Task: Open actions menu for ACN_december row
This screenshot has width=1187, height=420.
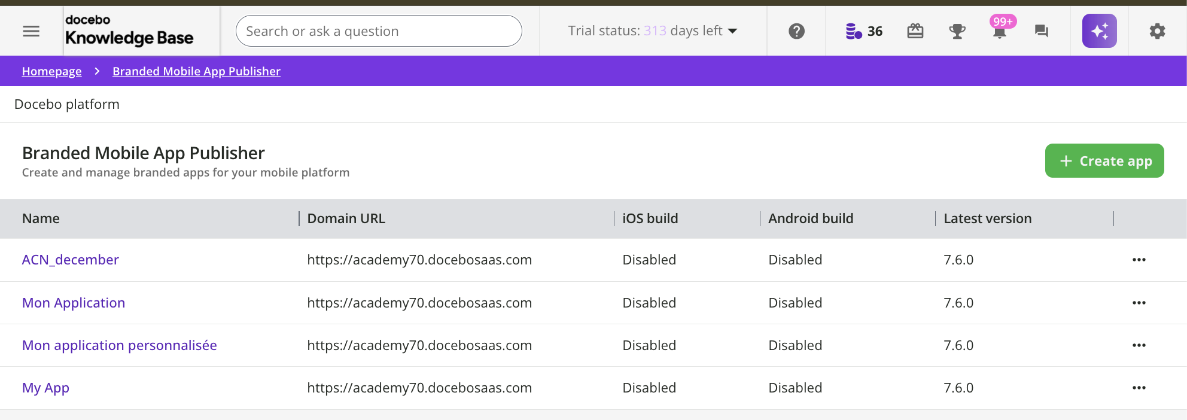Action: tap(1139, 260)
